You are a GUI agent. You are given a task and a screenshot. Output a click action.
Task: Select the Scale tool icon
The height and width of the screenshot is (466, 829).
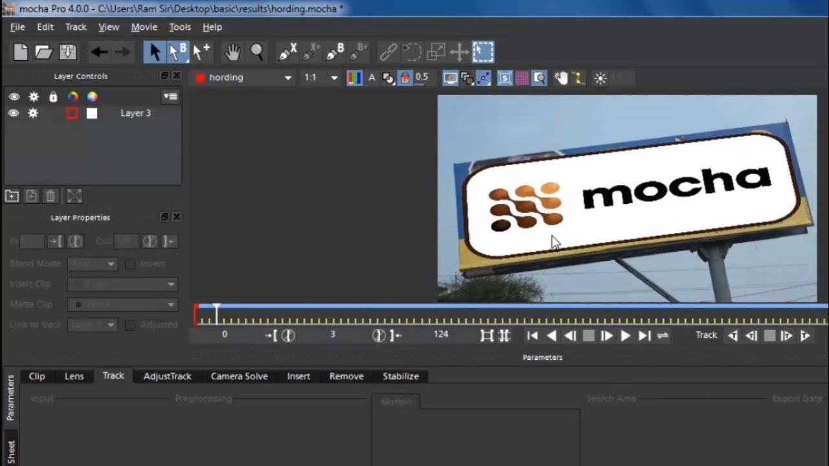click(x=436, y=52)
